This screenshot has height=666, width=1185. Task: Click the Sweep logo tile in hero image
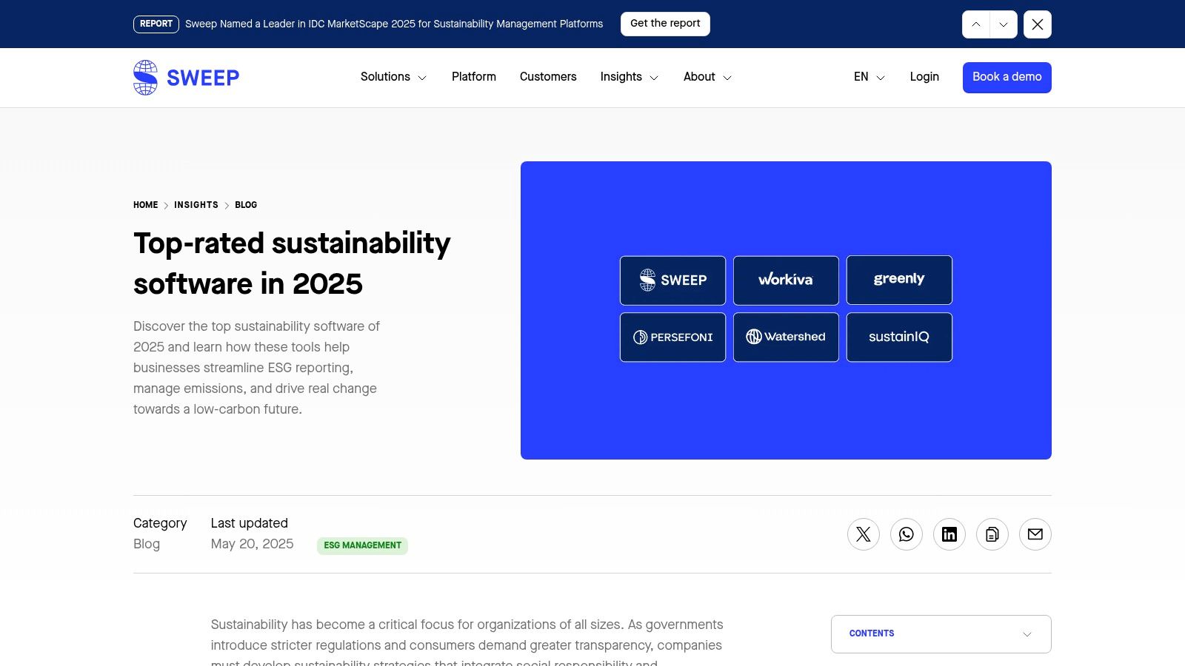coord(672,280)
